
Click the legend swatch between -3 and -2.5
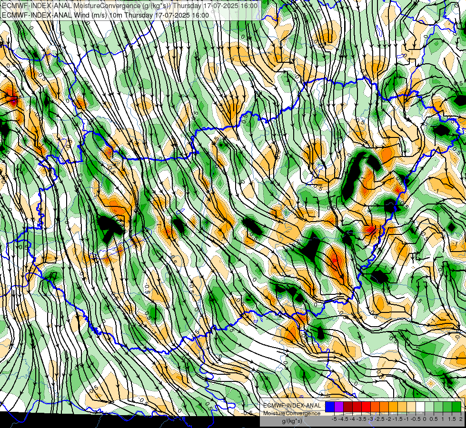pos(375,407)
